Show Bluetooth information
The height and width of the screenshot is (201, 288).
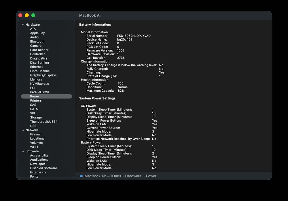[37, 41]
